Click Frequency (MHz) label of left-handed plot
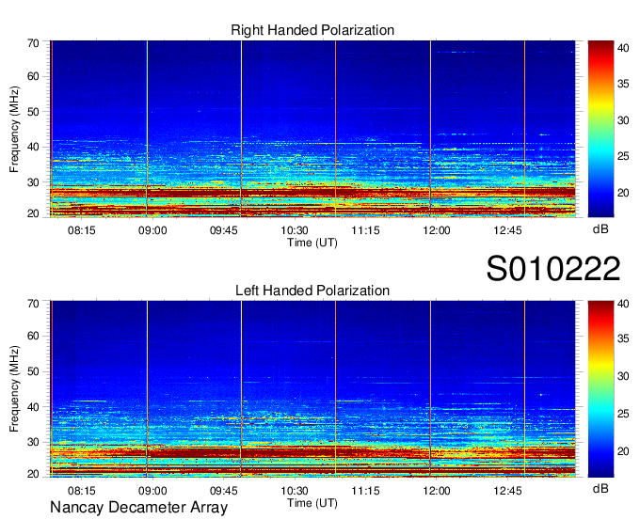Viewport: 640px width, 519px height. click(14, 389)
